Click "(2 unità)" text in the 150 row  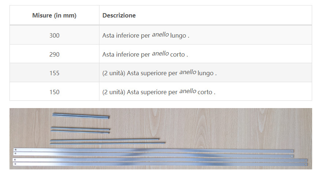[x=114, y=92]
